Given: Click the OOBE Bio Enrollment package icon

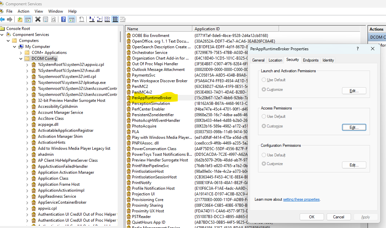Looking at the screenshot, I should (129, 36).
